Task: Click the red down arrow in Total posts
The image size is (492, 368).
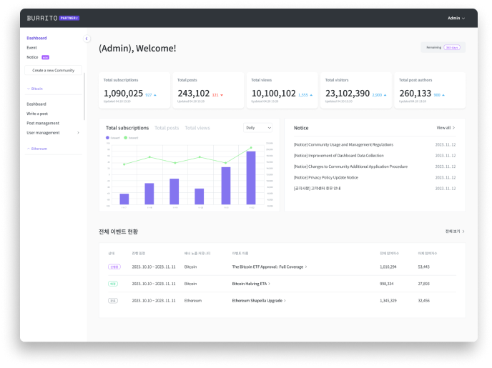Action: (222, 94)
